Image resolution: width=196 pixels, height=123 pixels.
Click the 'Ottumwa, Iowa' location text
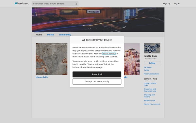pos(150,58)
